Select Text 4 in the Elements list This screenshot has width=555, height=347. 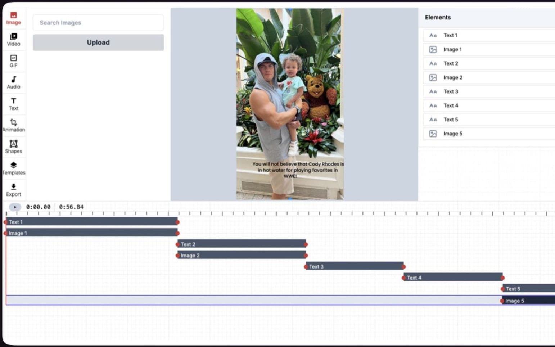pos(489,105)
